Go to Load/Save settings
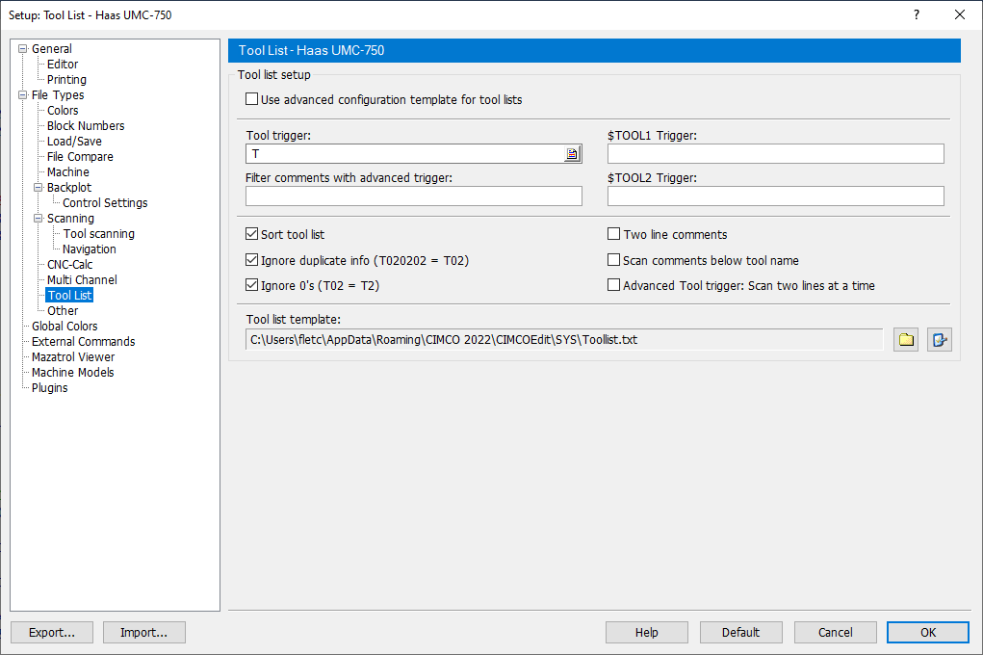Viewport: 983px width, 655px height. click(74, 142)
